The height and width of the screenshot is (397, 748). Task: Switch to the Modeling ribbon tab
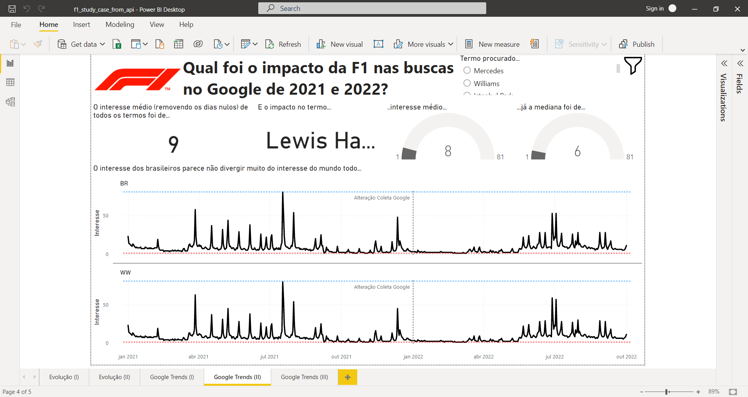click(x=120, y=25)
